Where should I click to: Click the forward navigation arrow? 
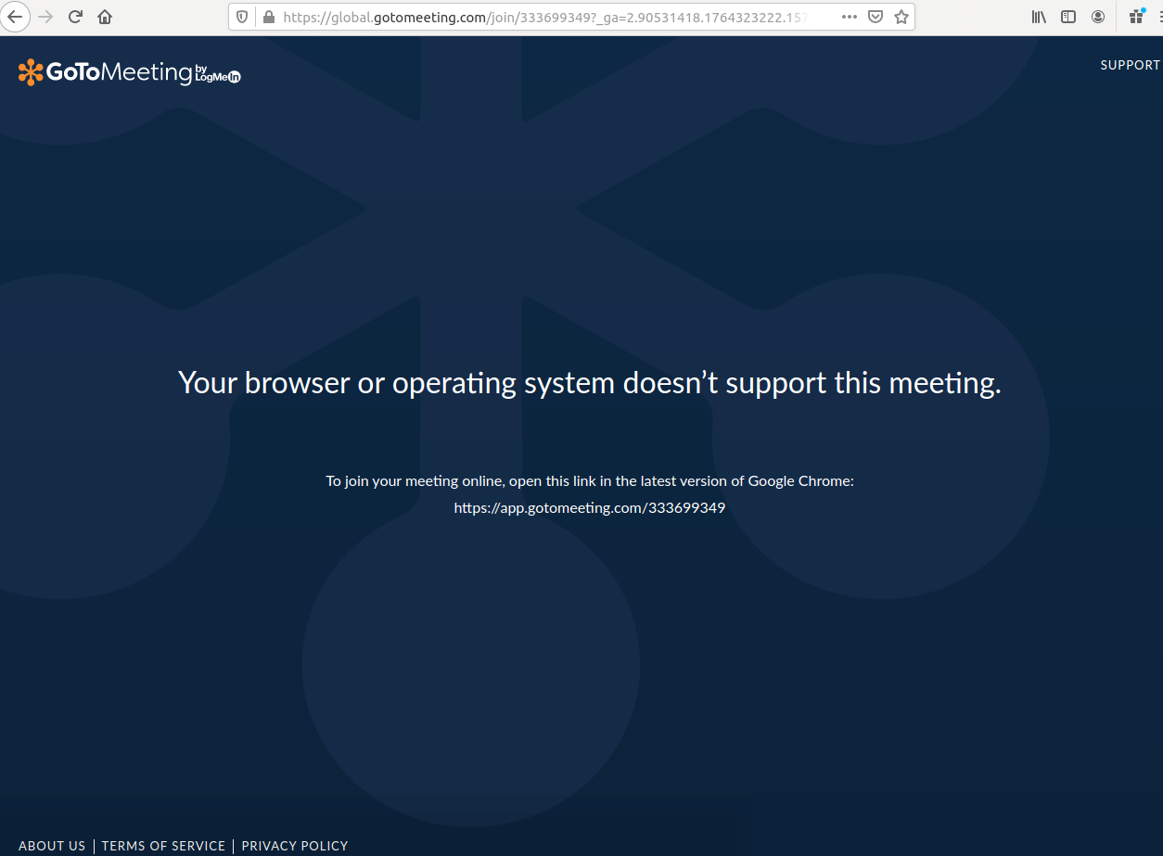pos(45,17)
